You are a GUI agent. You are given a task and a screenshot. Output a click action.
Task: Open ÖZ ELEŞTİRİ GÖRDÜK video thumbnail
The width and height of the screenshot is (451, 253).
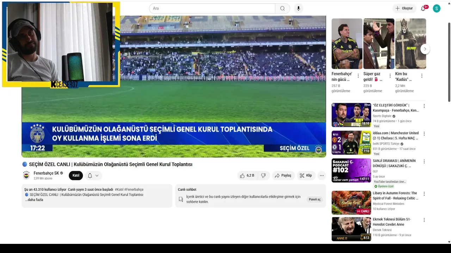click(351, 115)
